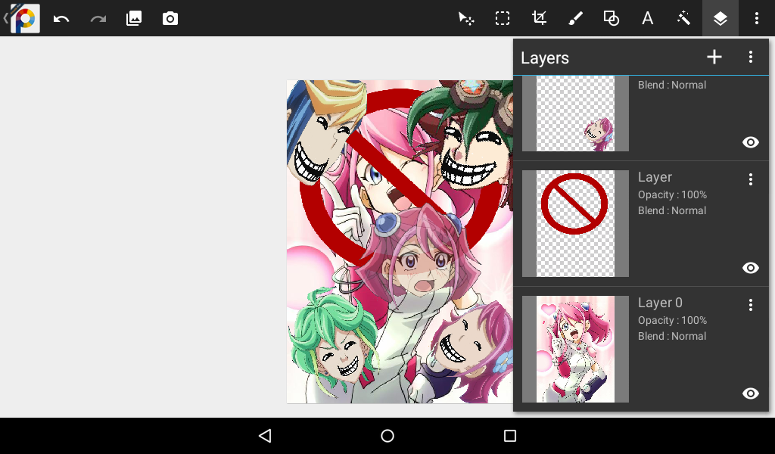Click the 'Layer 0' name text
Viewport: 775px width, 454px height.
pyautogui.click(x=660, y=303)
